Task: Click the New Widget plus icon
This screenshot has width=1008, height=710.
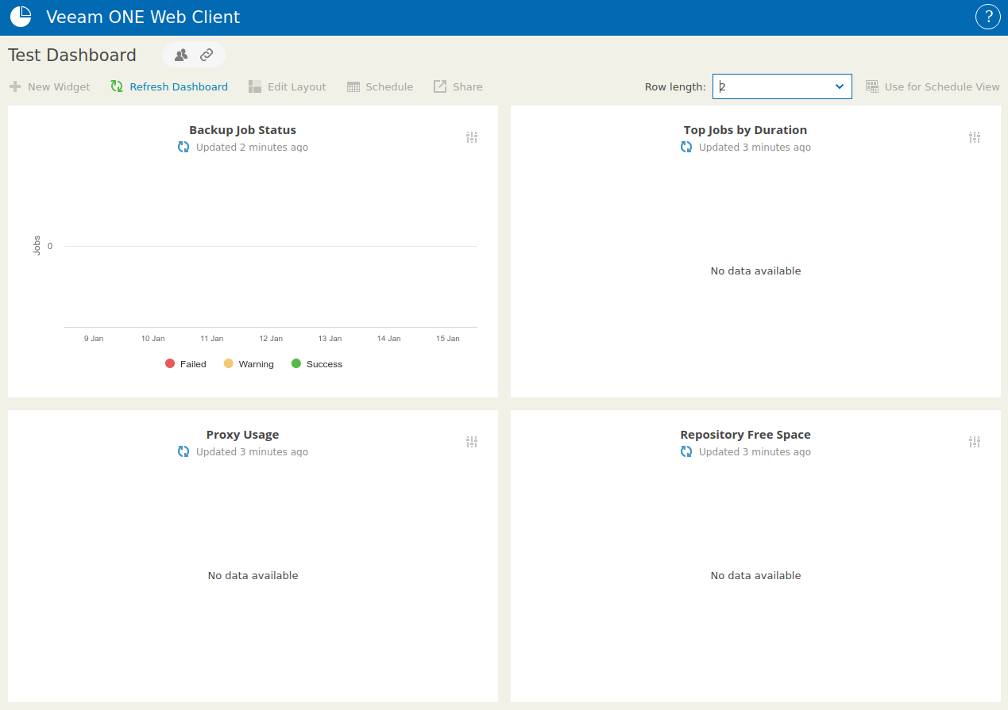Action: coord(15,86)
